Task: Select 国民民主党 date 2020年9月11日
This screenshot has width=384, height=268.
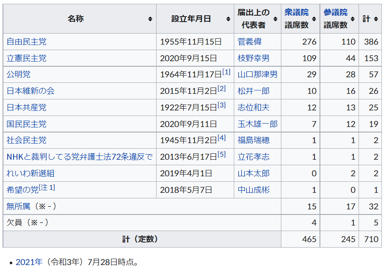Action: (188, 124)
